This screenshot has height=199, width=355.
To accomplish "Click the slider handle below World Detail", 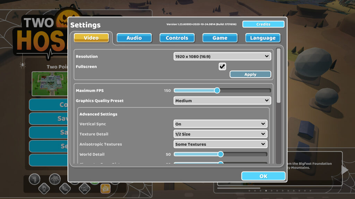I will [220, 163].
